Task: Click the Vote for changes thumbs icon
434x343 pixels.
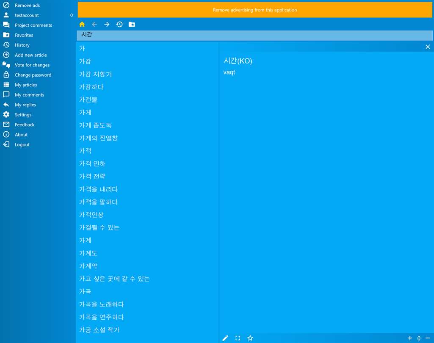Action: pyautogui.click(x=6, y=65)
